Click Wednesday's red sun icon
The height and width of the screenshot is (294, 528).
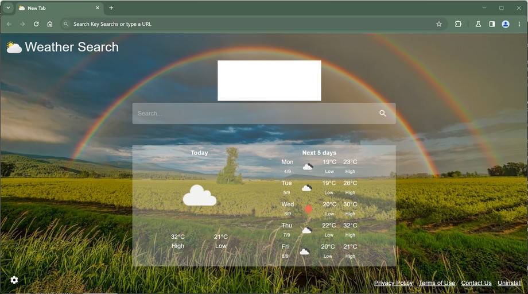pos(308,209)
